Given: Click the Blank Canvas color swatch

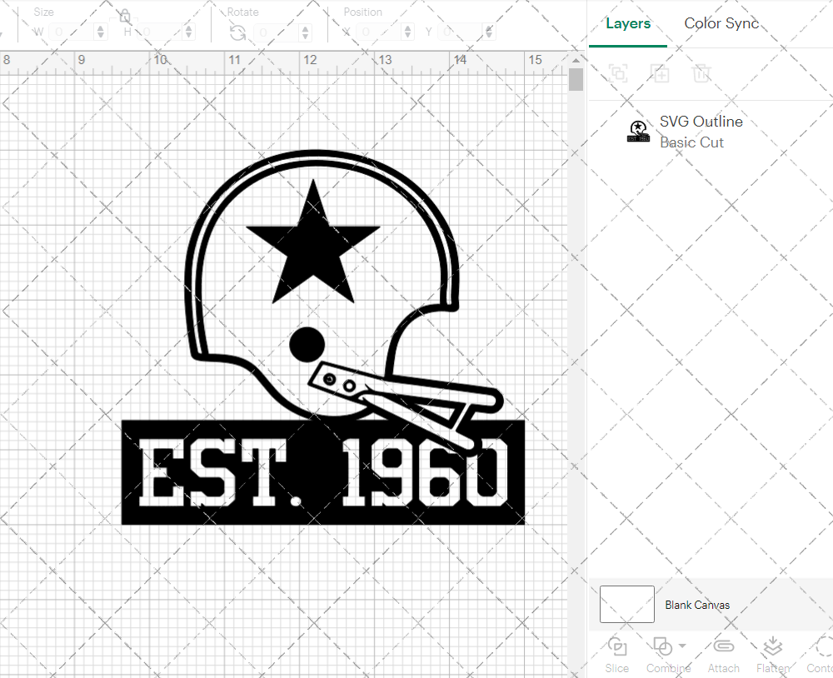Looking at the screenshot, I should pos(627,604).
